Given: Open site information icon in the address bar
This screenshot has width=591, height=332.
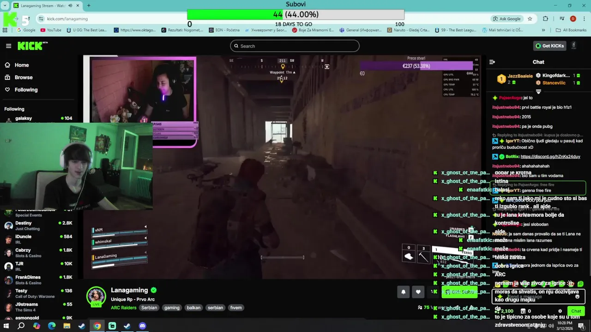Looking at the screenshot, I should pyautogui.click(x=41, y=19).
